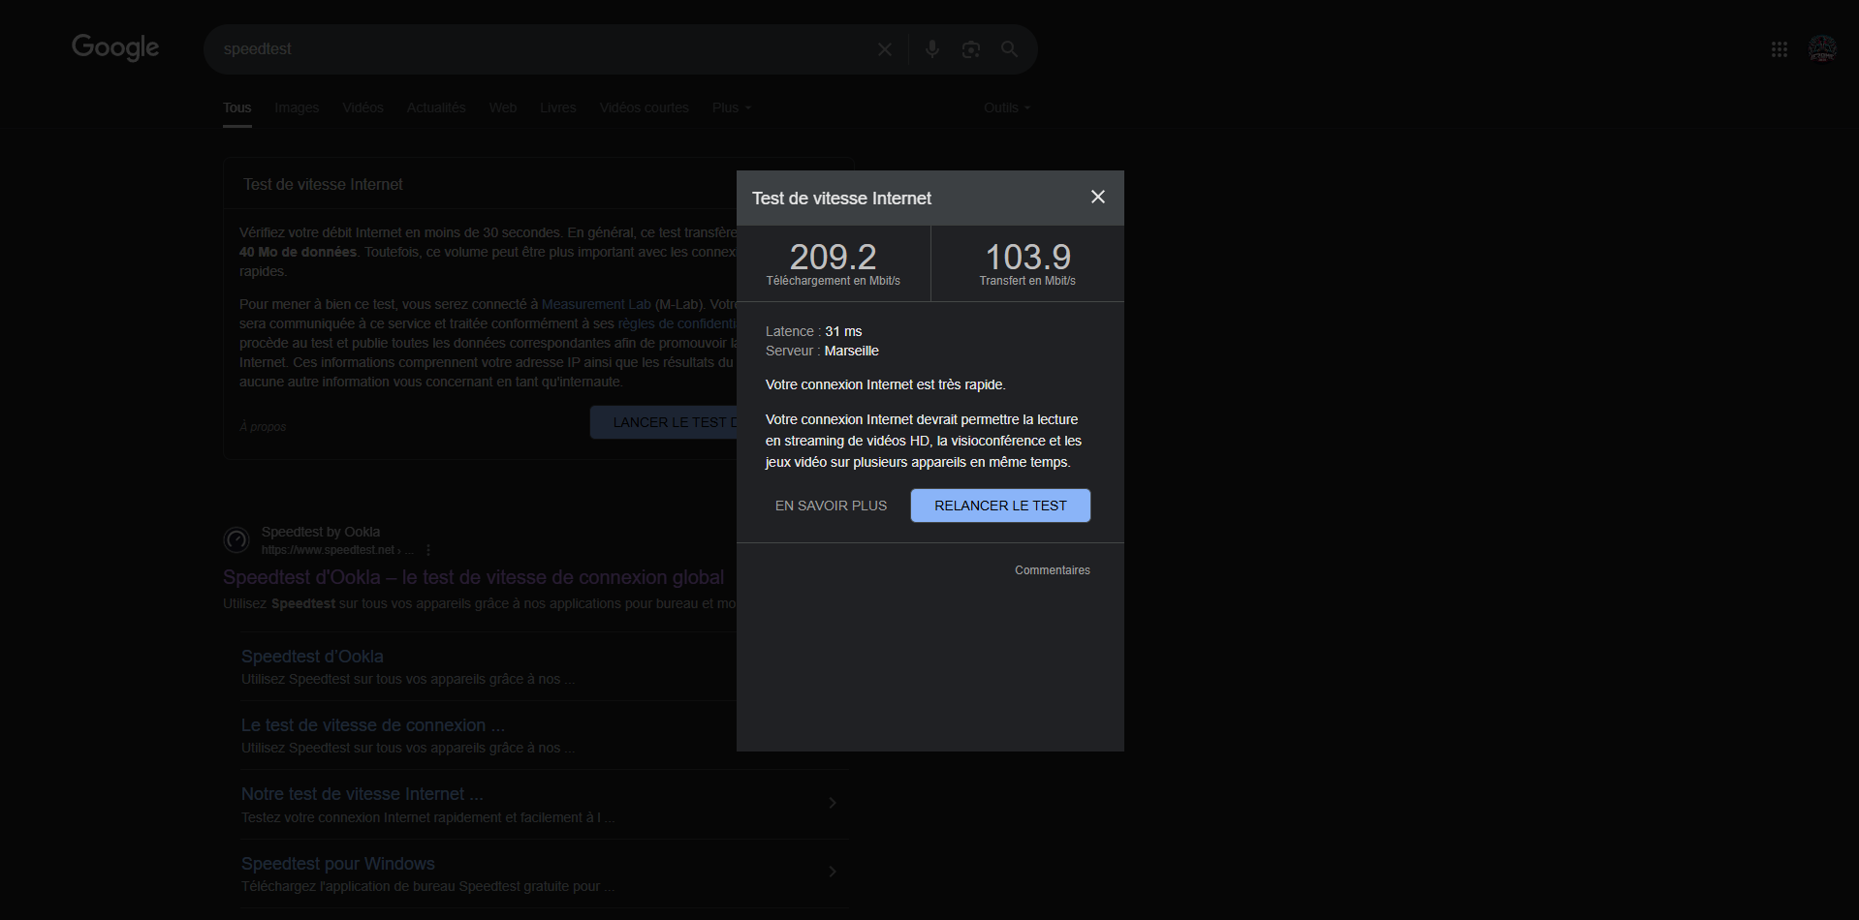The width and height of the screenshot is (1859, 920).
Task: Expand the Speedtest pour Windows chevron
Action: click(832, 872)
